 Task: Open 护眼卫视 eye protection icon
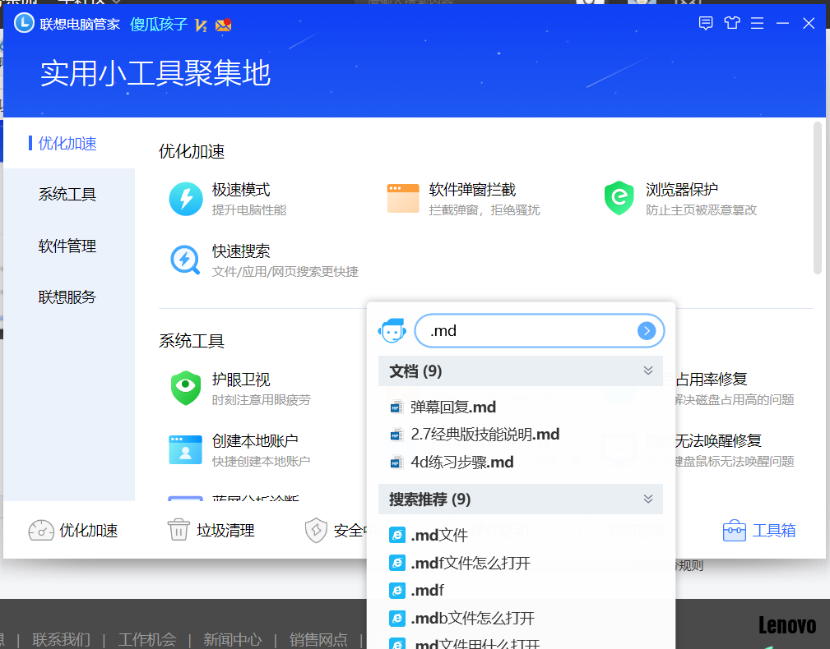click(x=186, y=389)
